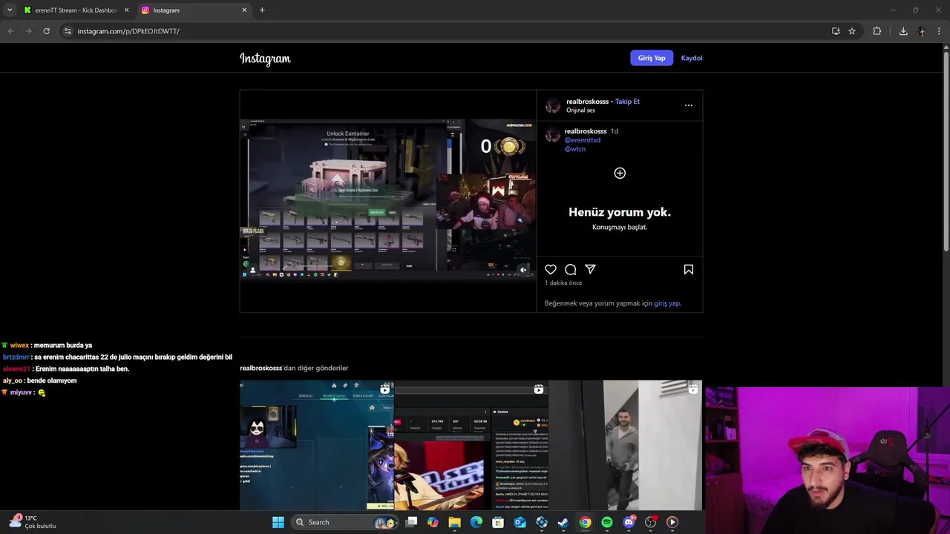Open the site information icon beside the URL
Screen dimensions: 950x534
pyautogui.click(x=68, y=31)
